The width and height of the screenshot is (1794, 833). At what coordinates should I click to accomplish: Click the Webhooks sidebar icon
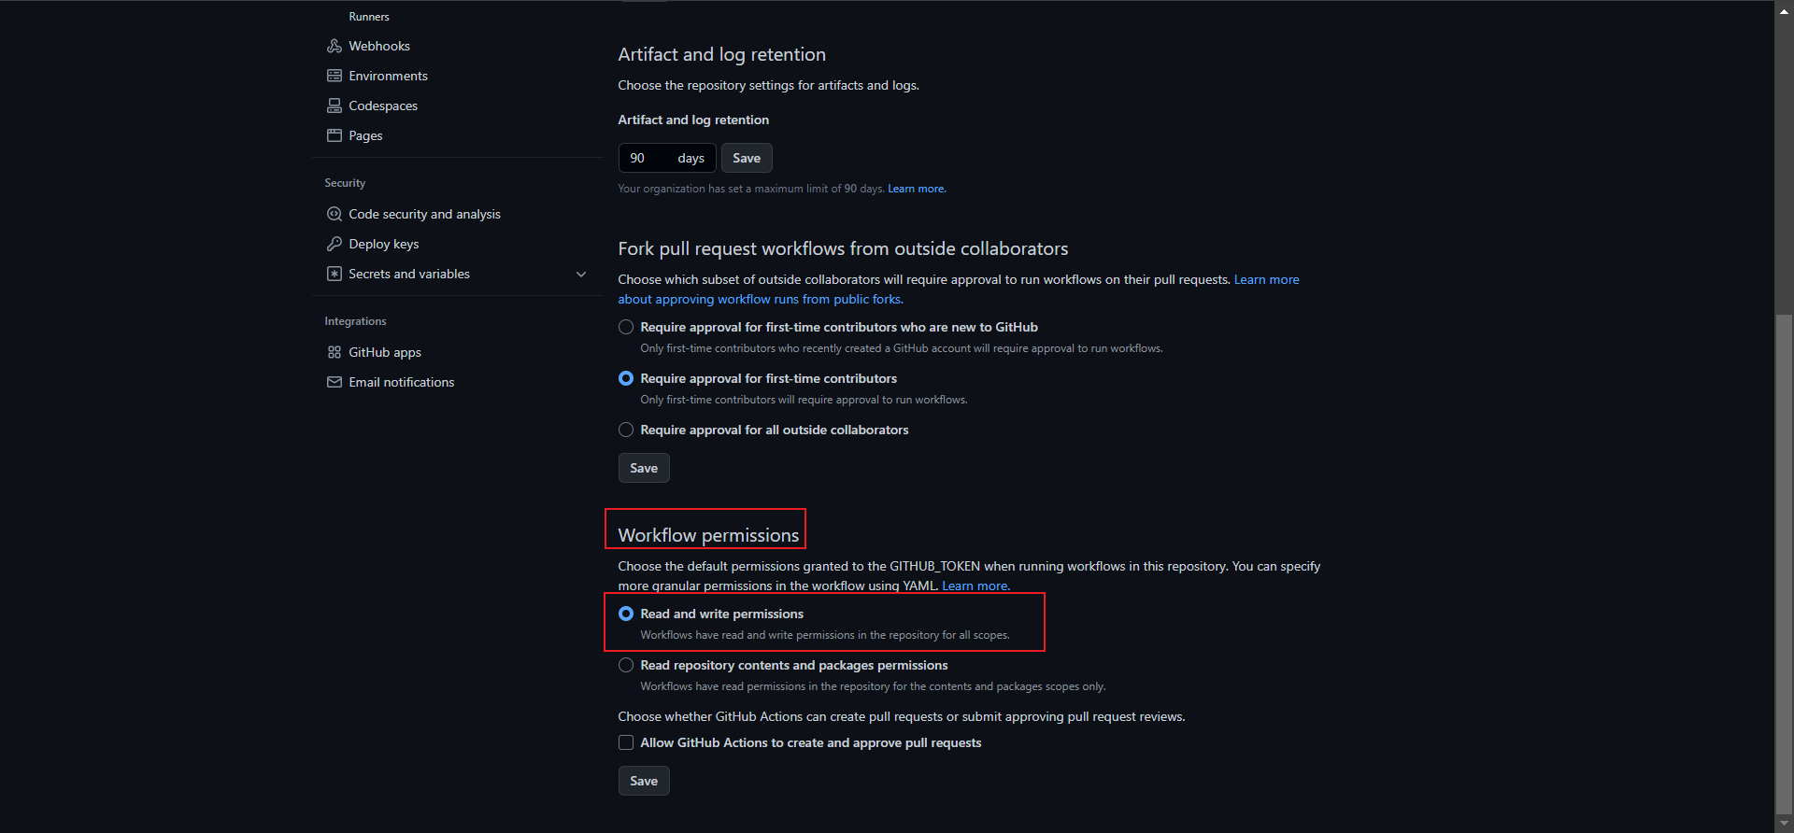click(335, 46)
